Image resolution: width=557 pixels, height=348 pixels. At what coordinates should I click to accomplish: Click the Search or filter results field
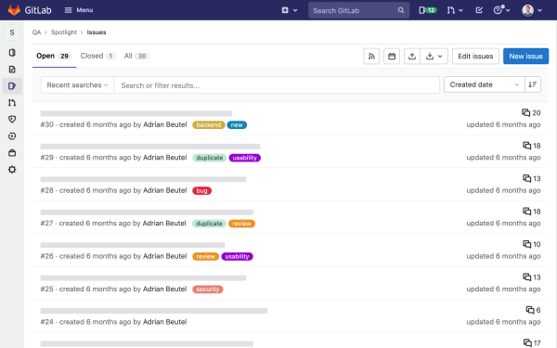[x=277, y=85]
